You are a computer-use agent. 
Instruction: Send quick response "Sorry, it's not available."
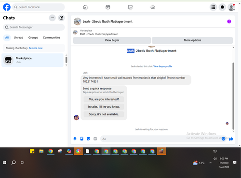coord(104,114)
